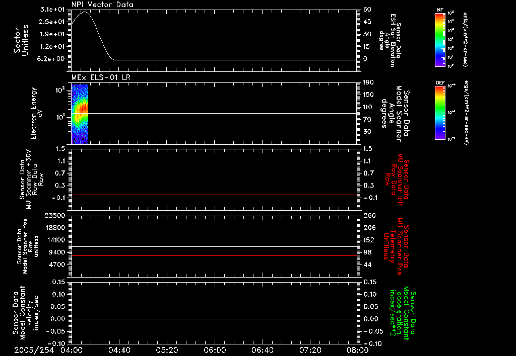Image resolution: width=516 pixels, height=356 pixels.
Task: Click the '45' sun elevation tick value
Action: 367,22
